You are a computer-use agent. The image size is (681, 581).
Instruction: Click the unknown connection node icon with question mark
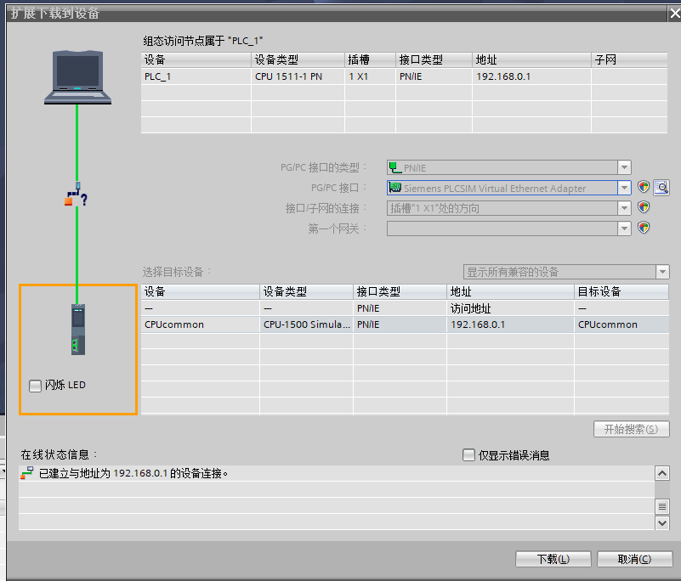click(x=77, y=194)
